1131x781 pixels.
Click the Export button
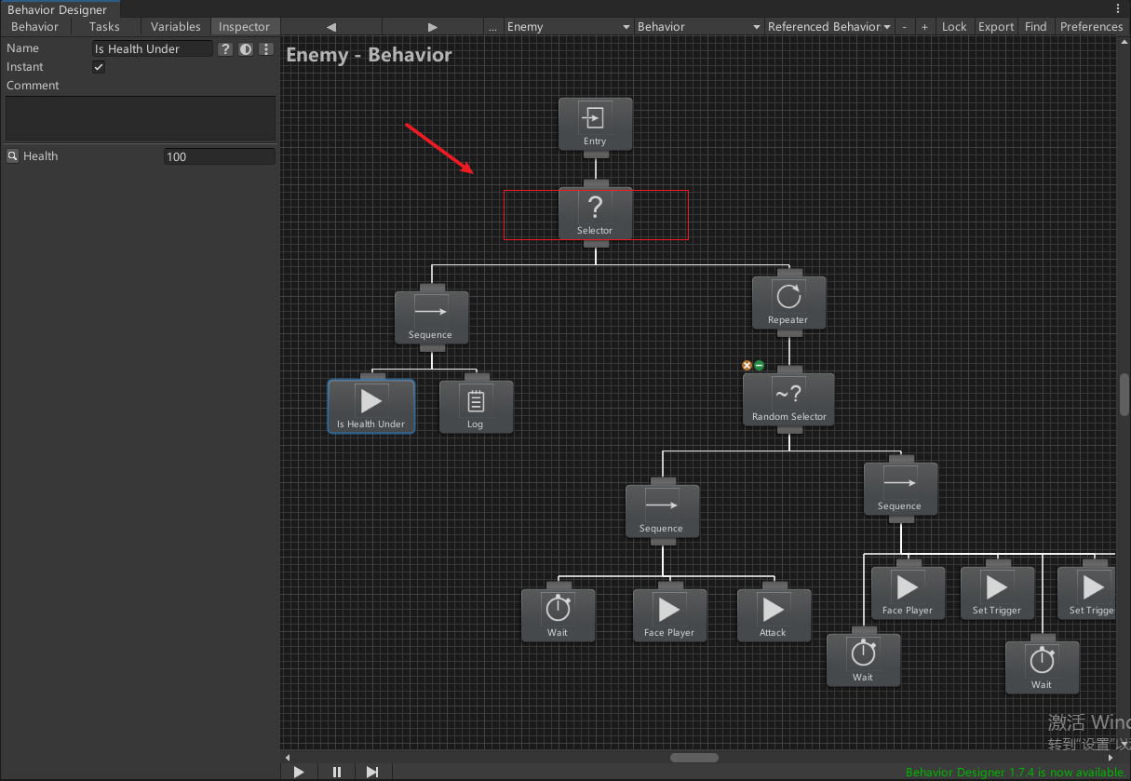coord(995,26)
